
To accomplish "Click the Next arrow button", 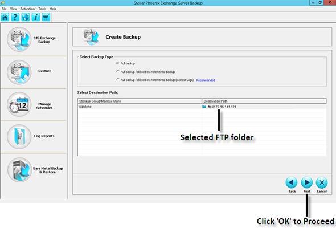I will pyautogui.click(x=306, y=183).
